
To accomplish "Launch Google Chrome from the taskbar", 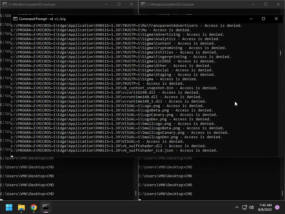I will [x=33, y=207].
